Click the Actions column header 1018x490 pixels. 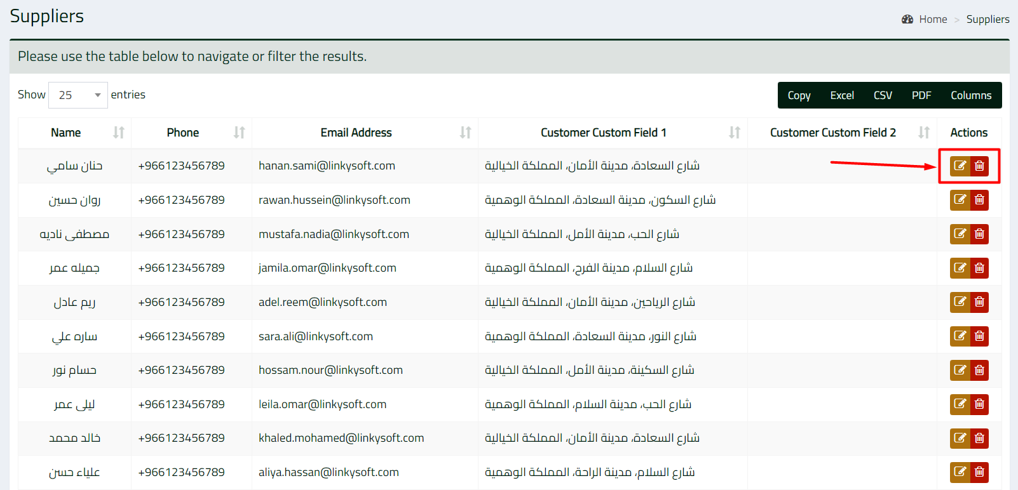click(x=969, y=133)
